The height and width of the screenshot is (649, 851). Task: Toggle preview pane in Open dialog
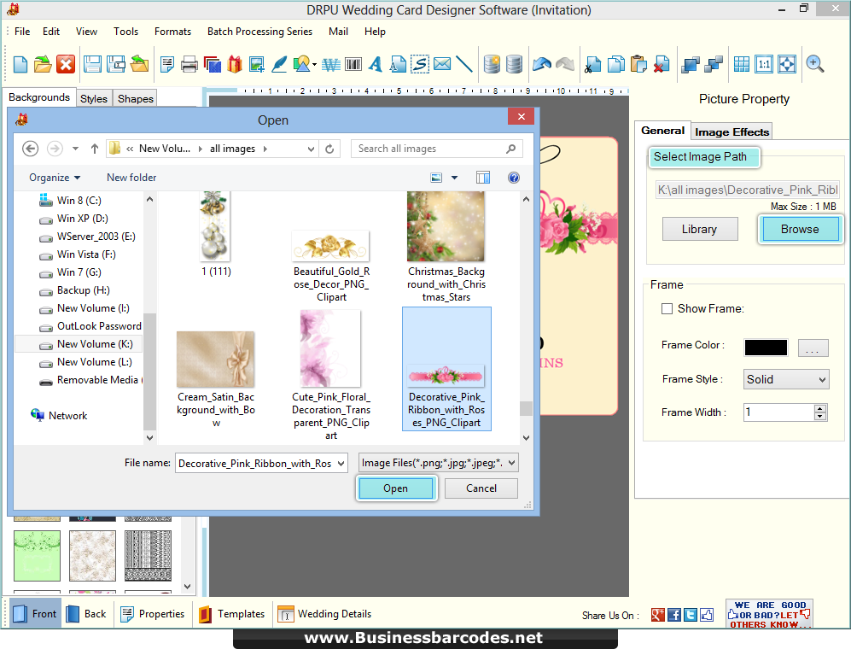pyautogui.click(x=482, y=178)
